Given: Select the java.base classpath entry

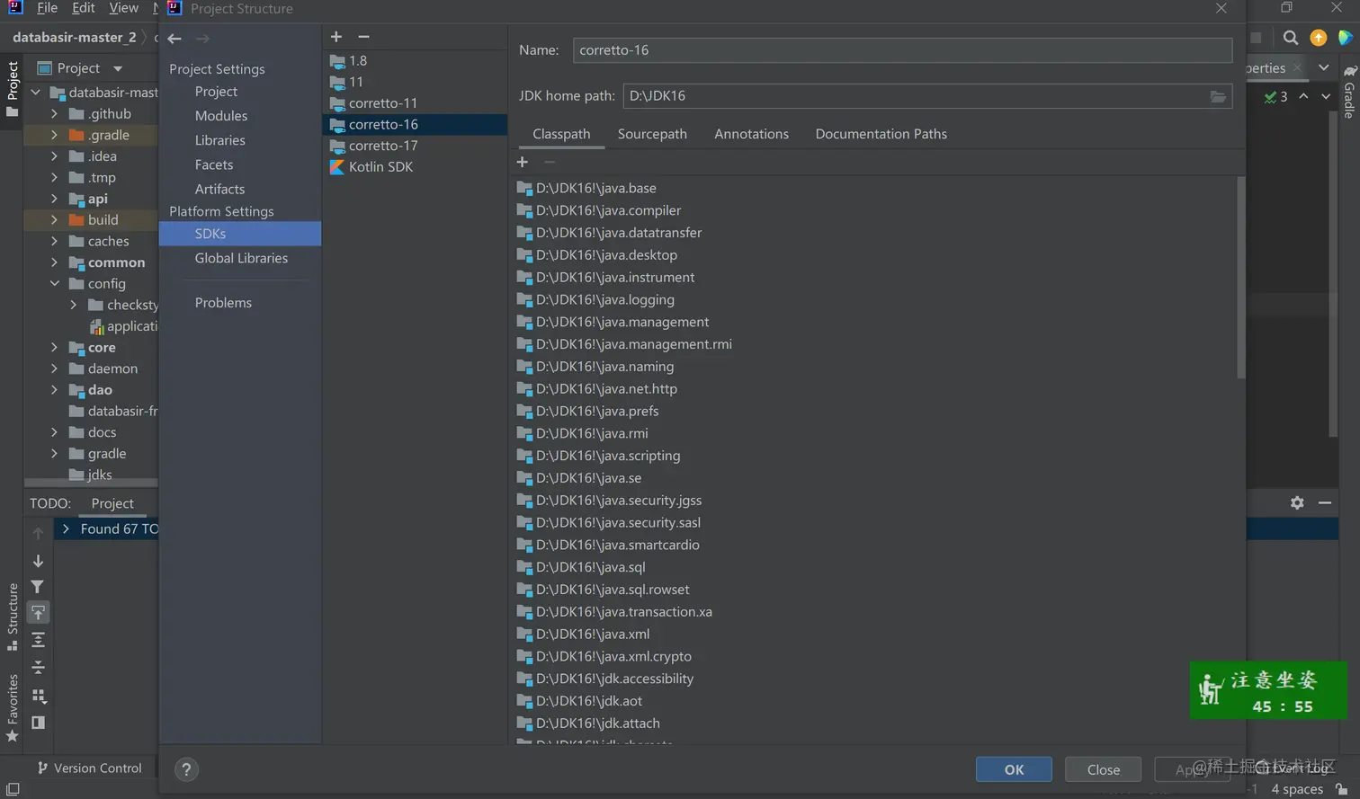Looking at the screenshot, I should (x=595, y=189).
